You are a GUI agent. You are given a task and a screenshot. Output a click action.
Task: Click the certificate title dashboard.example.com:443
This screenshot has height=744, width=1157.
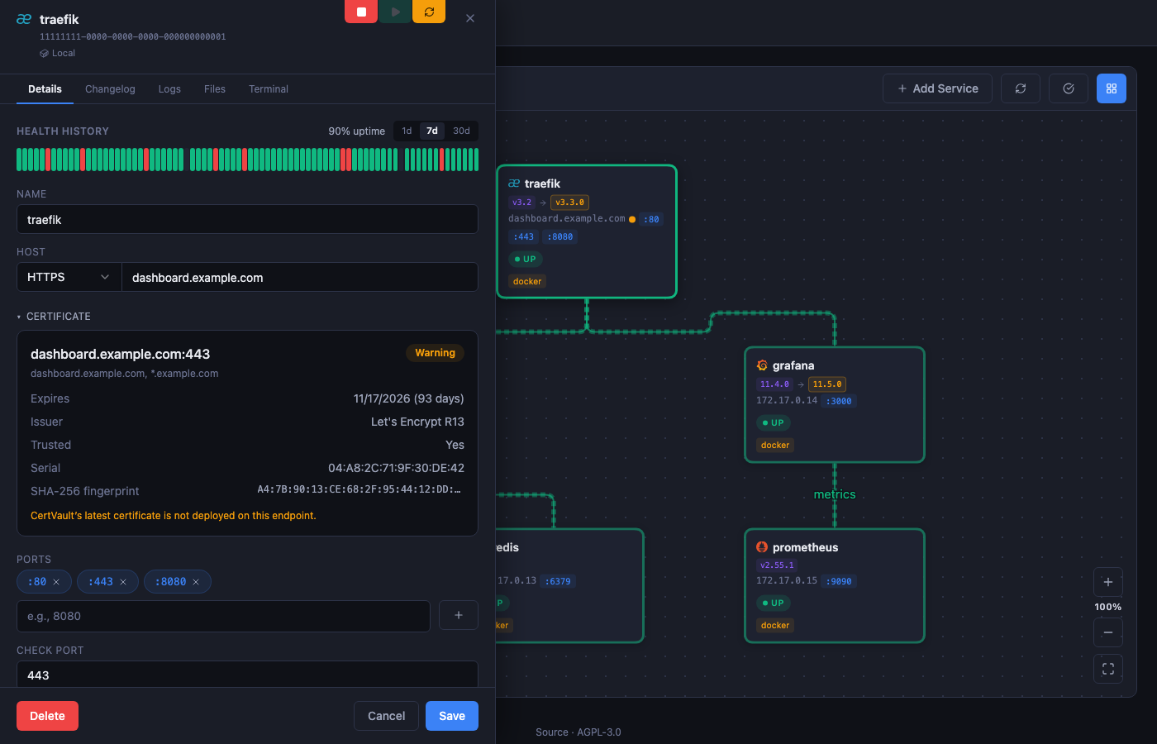120,354
